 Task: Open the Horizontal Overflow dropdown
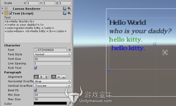click(x=53, y=81)
